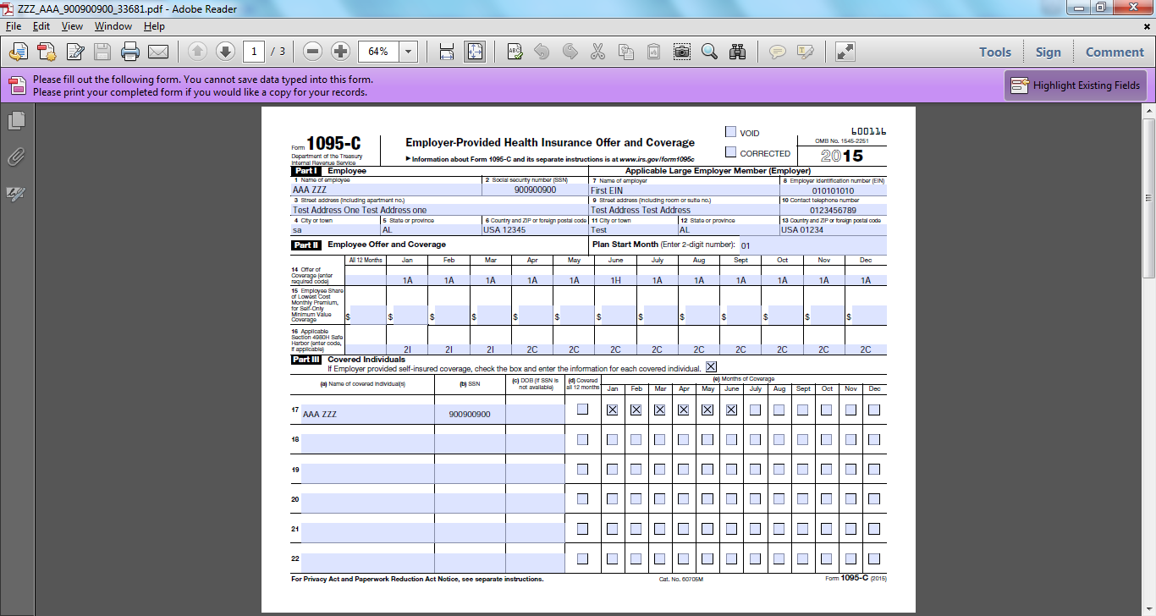Click the cut scissors icon
Viewport: 1156px width, 616px height.
click(x=597, y=52)
